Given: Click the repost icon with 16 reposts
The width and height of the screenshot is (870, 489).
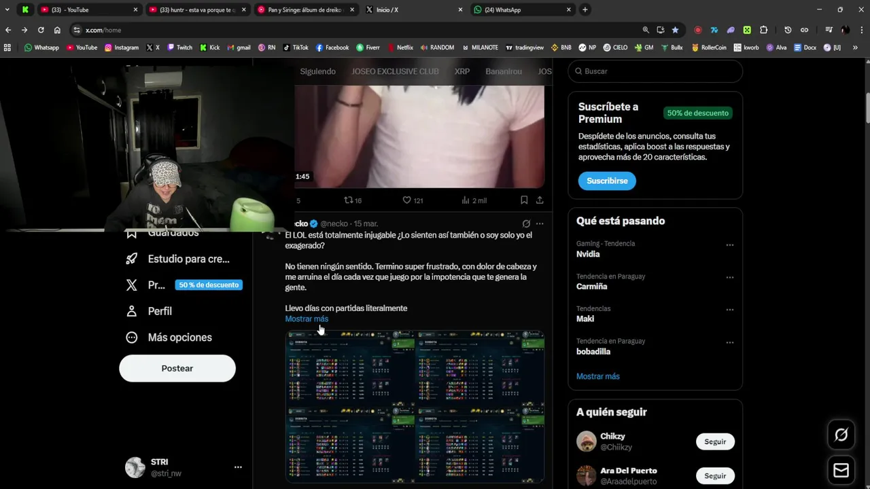Looking at the screenshot, I should [x=353, y=200].
